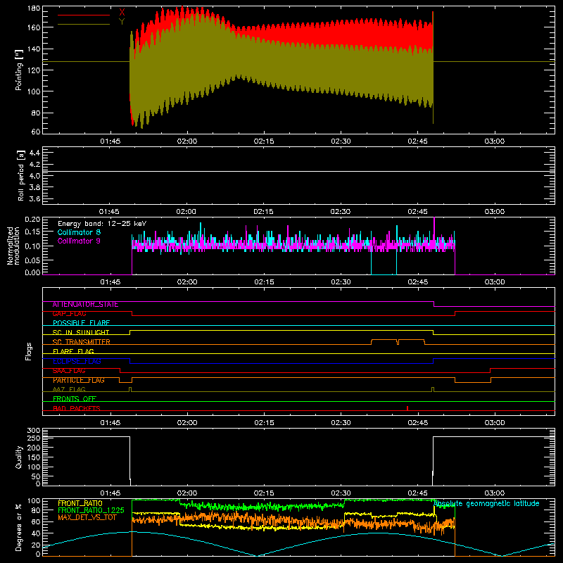The image size is (563, 563).
Task: Click the SC_TRANSMITTER flag label
Action: click(82, 342)
